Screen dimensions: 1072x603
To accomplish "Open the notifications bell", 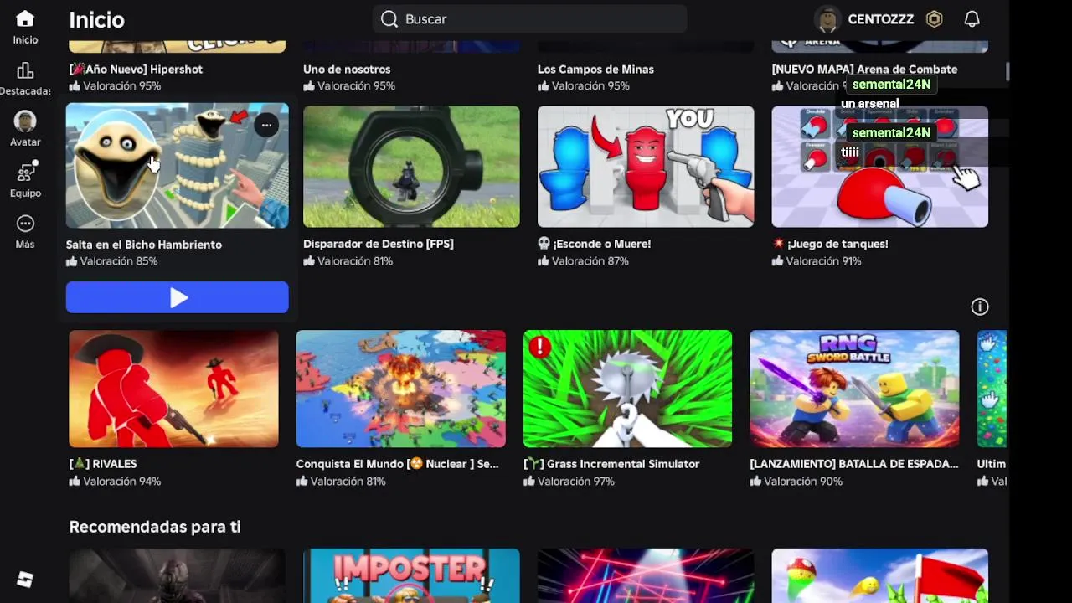I will click(x=971, y=19).
